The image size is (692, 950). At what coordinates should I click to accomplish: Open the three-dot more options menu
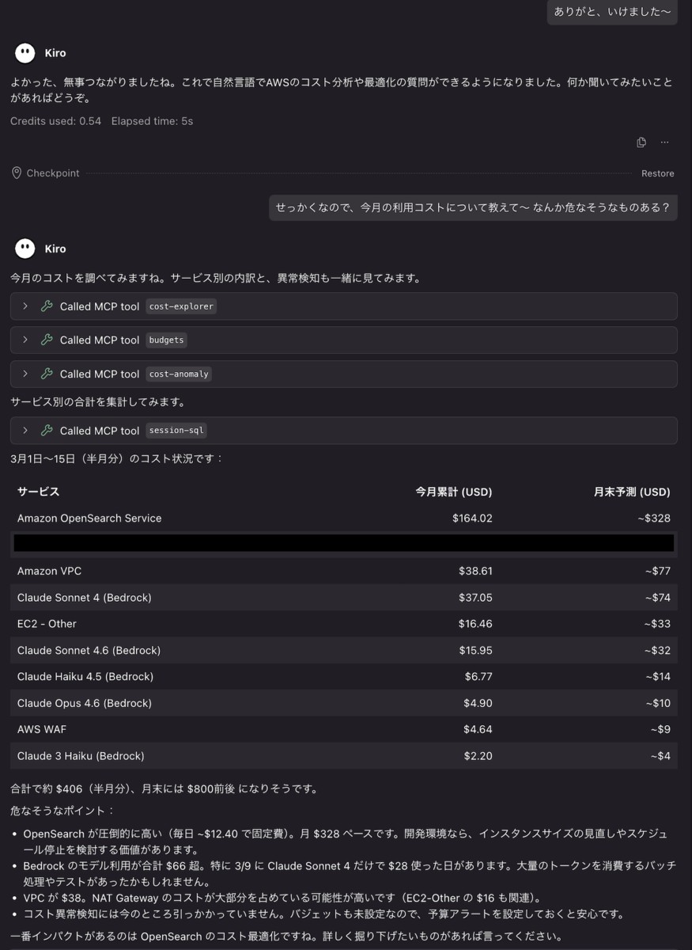[x=664, y=142]
